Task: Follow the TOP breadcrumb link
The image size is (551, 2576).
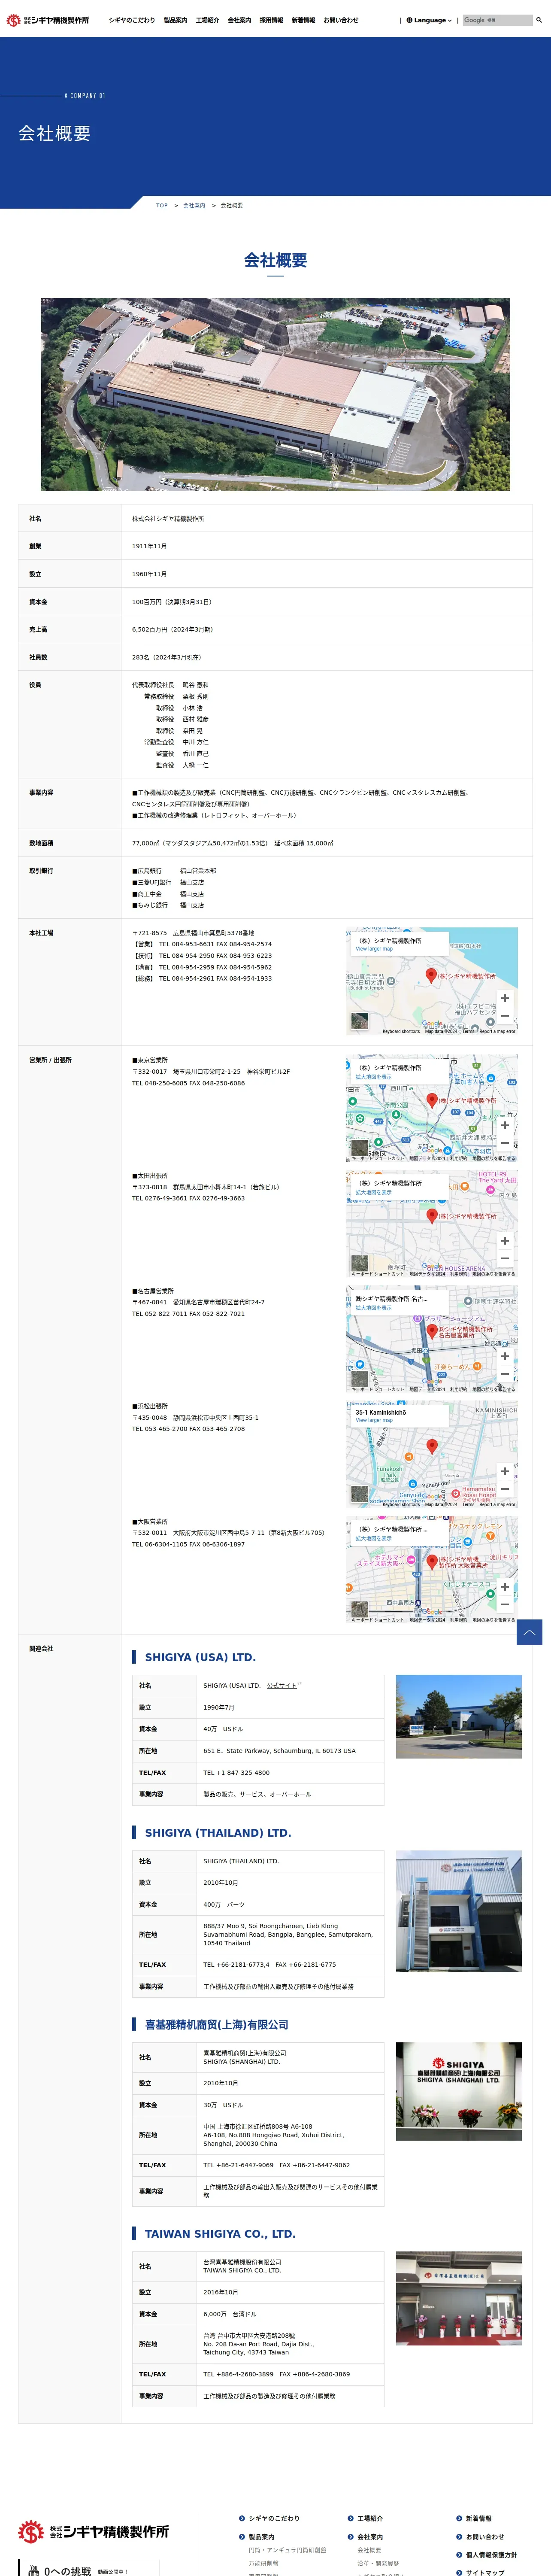Action: click(162, 205)
